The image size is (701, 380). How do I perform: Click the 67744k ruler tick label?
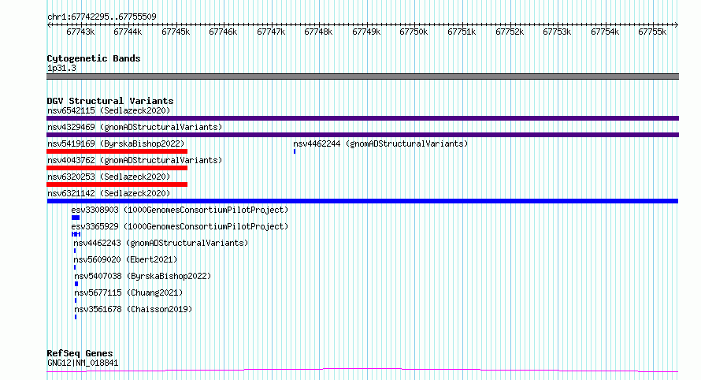coord(128,32)
